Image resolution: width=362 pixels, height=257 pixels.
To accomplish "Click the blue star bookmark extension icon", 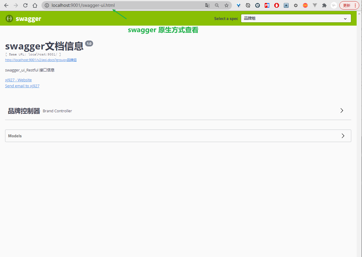I will [286, 5].
